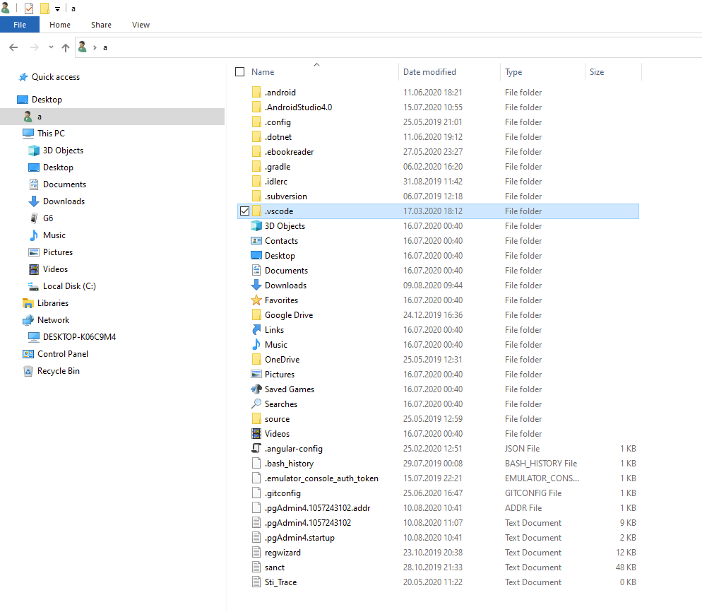This screenshot has height=612, width=702.
Task: Click the Recycle Bin icon
Action: click(x=28, y=371)
